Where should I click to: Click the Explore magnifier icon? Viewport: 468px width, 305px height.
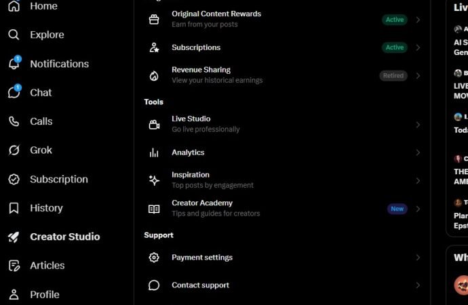point(14,35)
